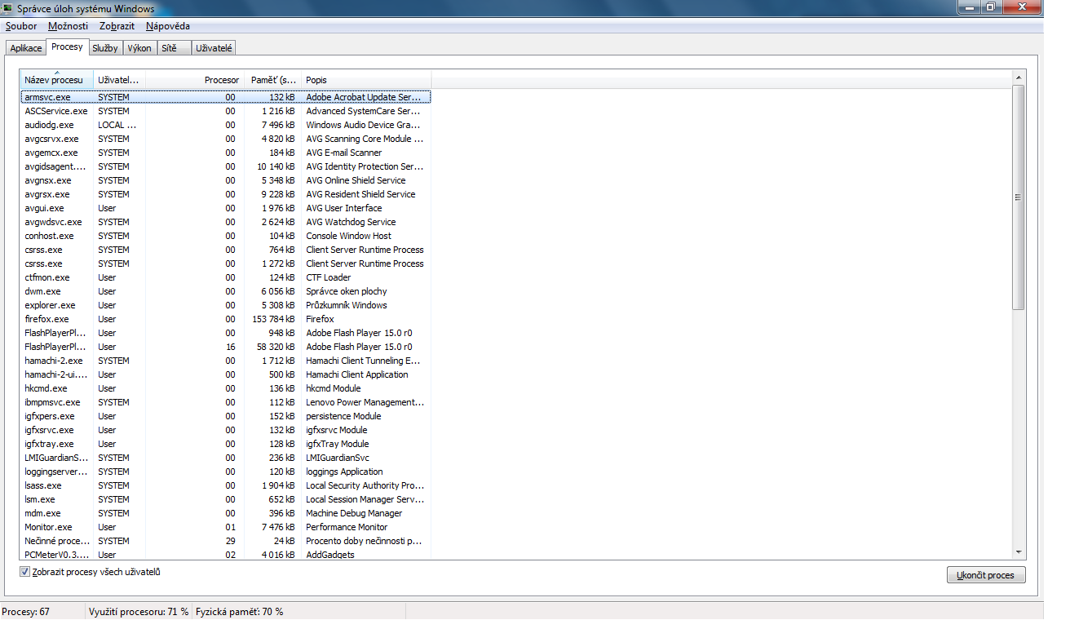Switch to the Uživatelé tab
The width and height of the screenshot is (1070, 620).
(x=214, y=48)
